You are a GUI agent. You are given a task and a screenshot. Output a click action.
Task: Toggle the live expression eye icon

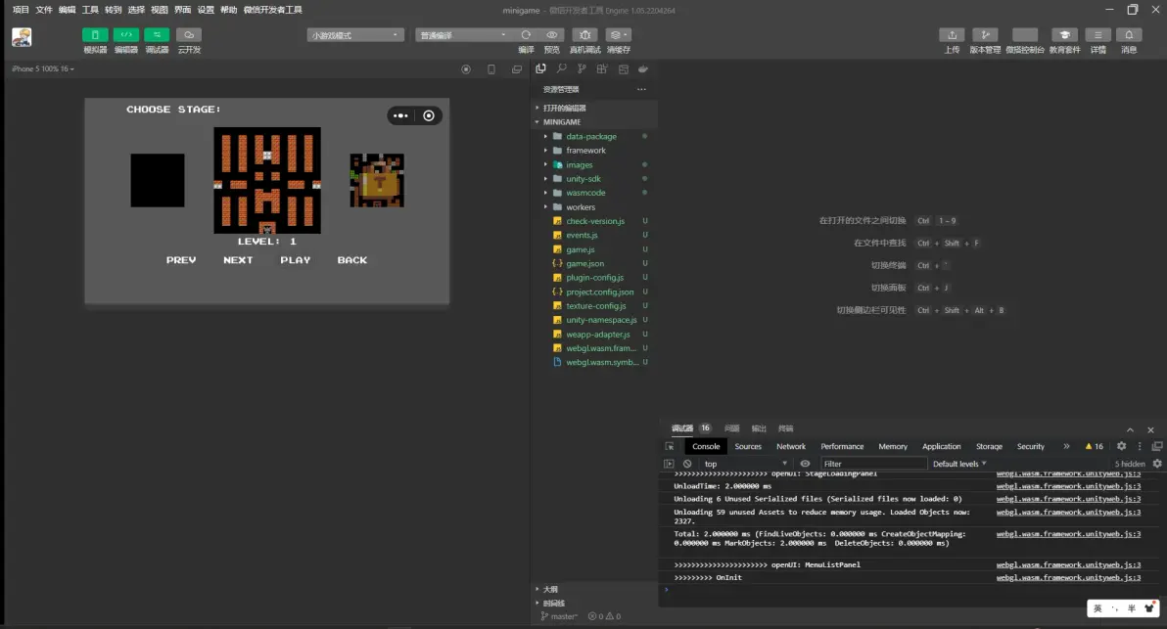[x=805, y=464]
